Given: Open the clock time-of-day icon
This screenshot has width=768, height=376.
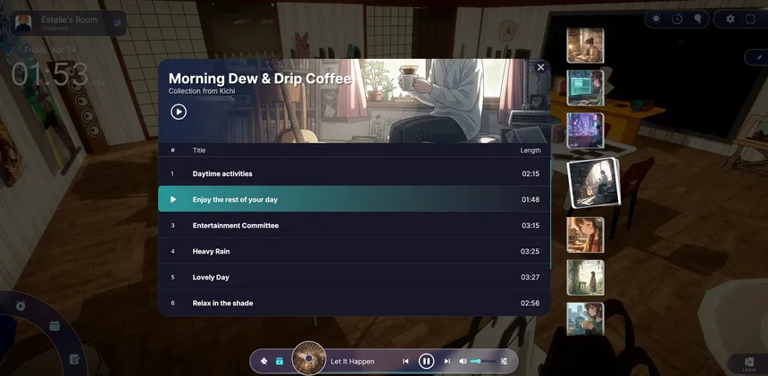Looking at the screenshot, I should coord(677,19).
